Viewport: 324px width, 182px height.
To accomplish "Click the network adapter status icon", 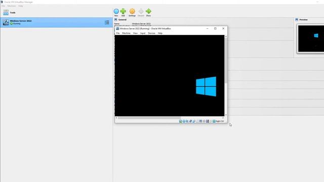I will coord(190,121).
